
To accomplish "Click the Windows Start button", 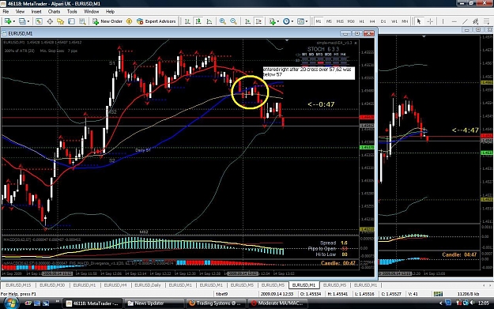I will 11,303.
